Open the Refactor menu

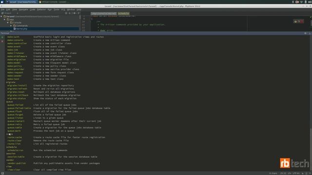coord(41,10)
